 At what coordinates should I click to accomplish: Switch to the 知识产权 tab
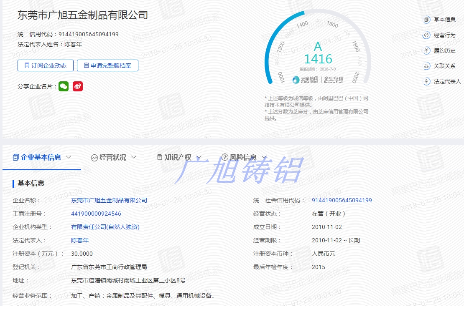177,157
